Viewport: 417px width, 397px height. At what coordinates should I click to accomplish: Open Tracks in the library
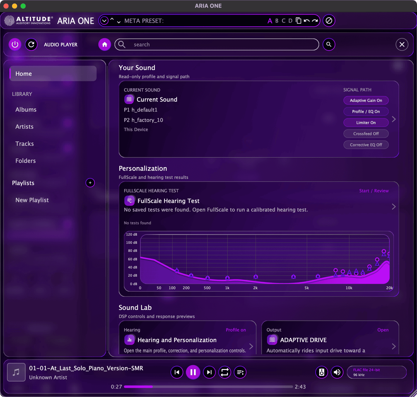pyautogui.click(x=24, y=144)
